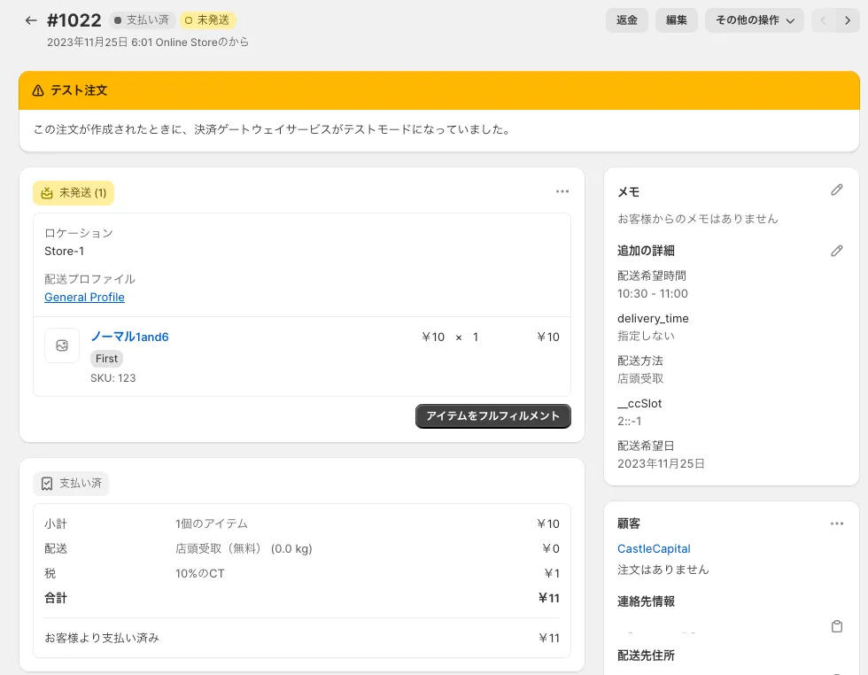868x675 pixels.
Task: Click the product image thumbnail
Action: click(62, 345)
